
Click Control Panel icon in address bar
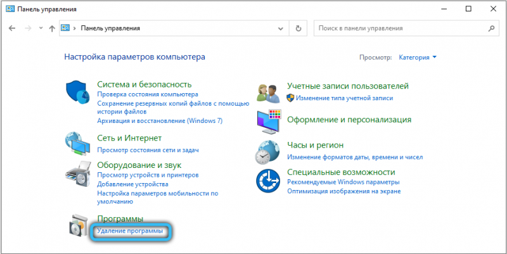coord(65,28)
